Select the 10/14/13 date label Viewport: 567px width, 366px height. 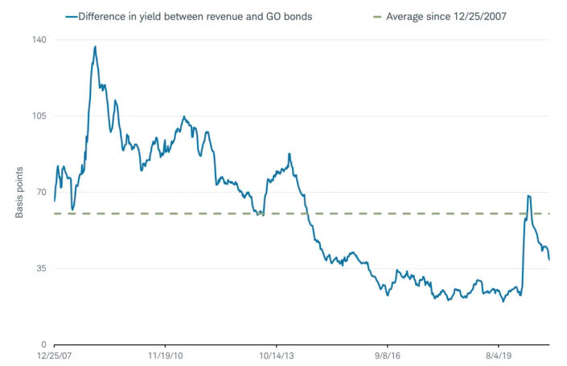click(276, 354)
